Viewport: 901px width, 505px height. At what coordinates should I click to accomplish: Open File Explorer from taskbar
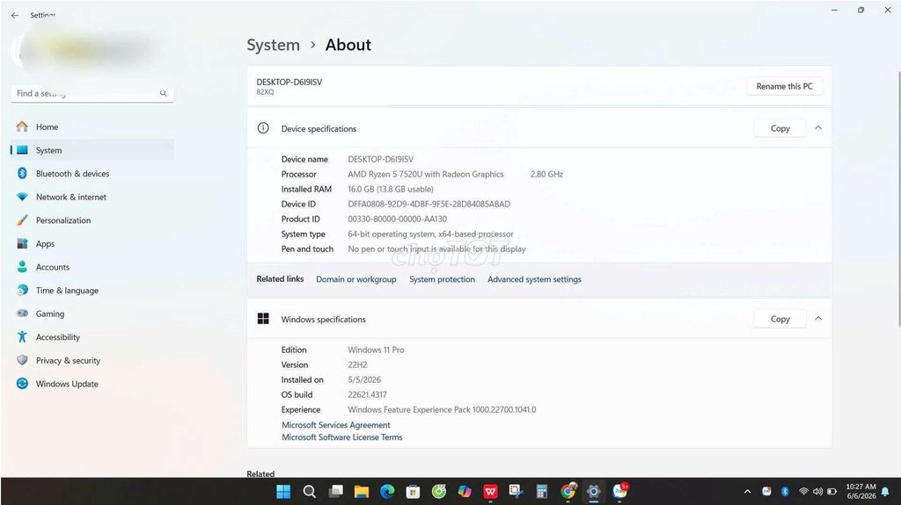(362, 492)
